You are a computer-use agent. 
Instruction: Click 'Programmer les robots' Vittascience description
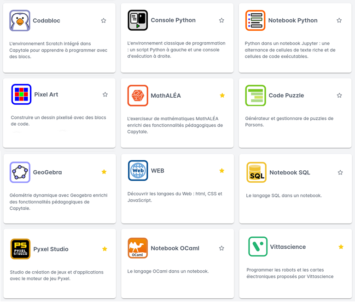(290, 273)
